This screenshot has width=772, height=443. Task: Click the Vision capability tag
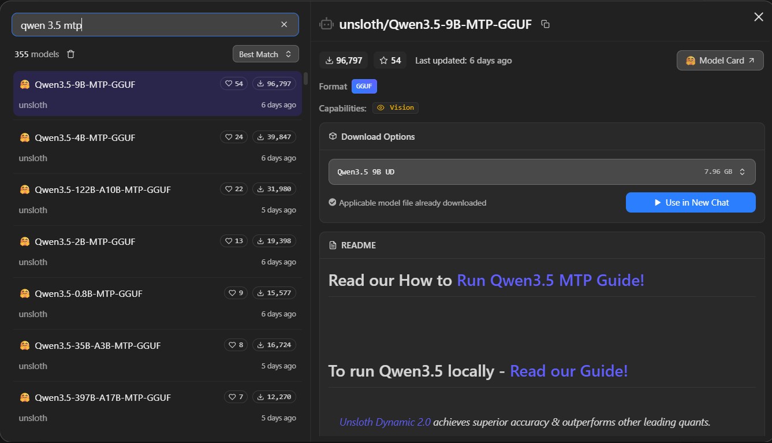pos(396,107)
